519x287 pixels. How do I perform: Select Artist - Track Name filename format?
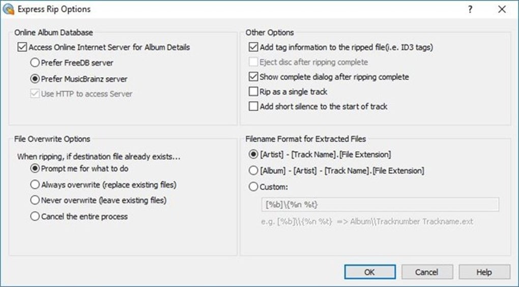pyautogui.click(x=253, y=154)
